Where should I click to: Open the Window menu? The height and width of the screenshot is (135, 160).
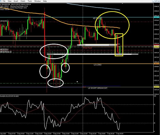click(37, 1)
